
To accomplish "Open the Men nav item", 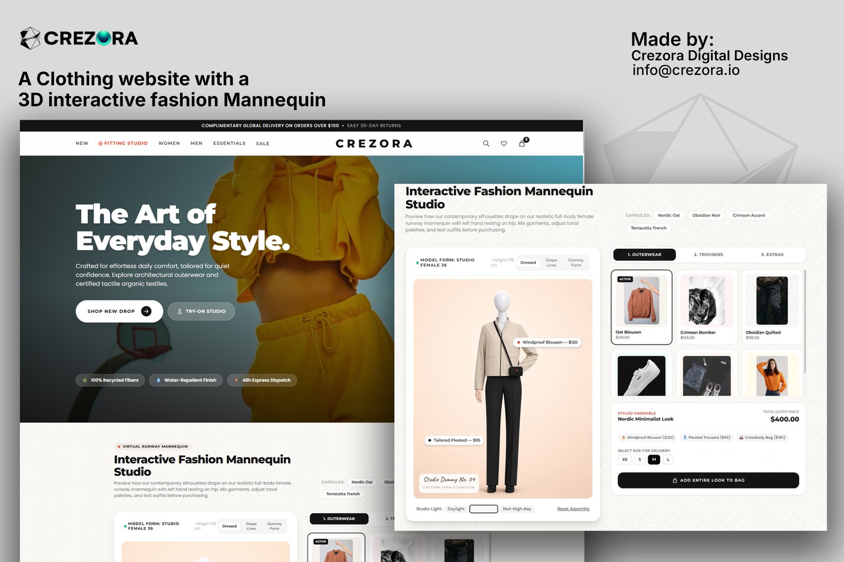I will coord(197,143).
